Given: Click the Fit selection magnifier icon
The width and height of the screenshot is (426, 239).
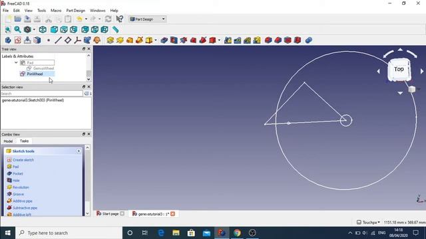Looking at the screenshot, I should point(18,29).
